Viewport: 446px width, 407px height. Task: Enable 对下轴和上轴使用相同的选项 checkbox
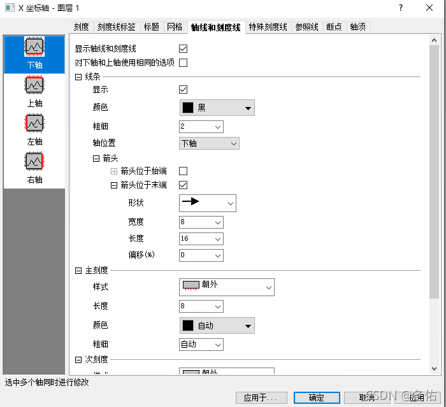click(183, 62)
